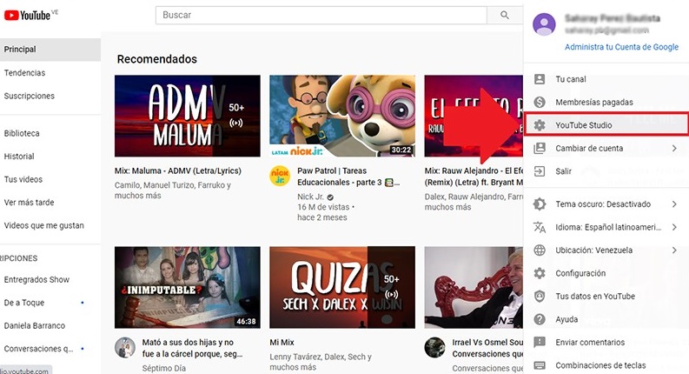Click the YouTube logo icon
This screenshot has width=689, height=374.
click(x=12, y=15)
